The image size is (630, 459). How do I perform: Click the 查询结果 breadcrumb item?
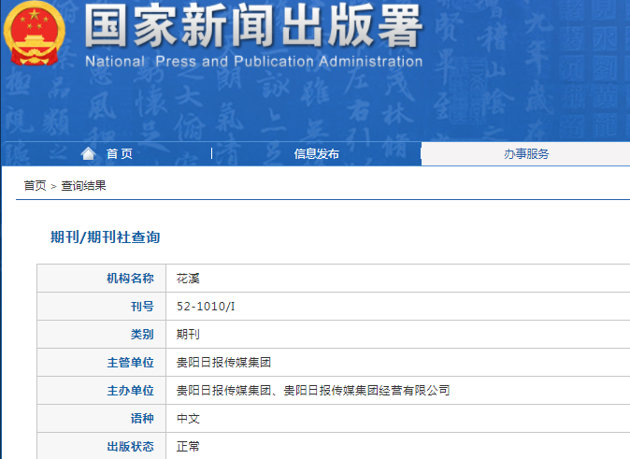84,186
